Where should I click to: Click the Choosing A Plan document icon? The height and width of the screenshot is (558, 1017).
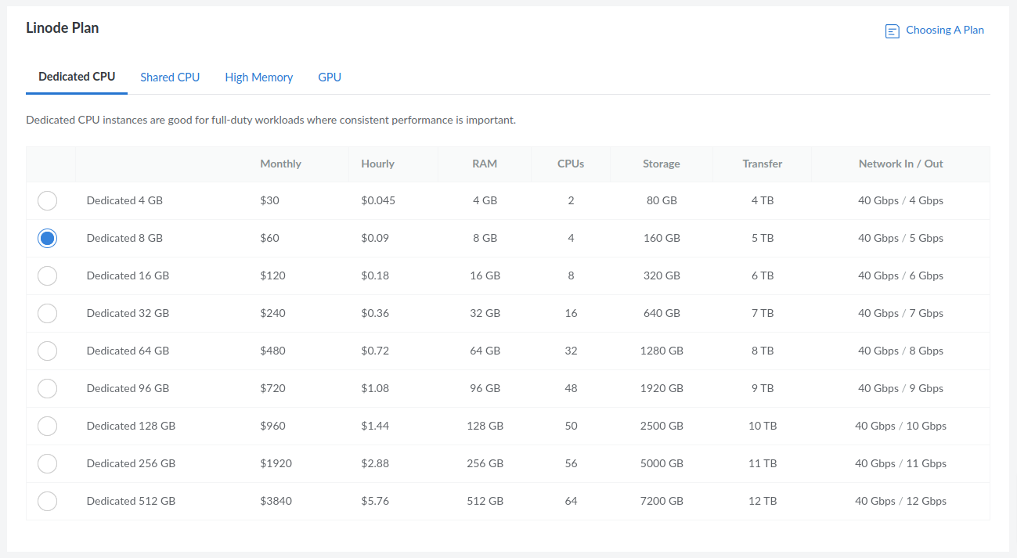[892, 31]
